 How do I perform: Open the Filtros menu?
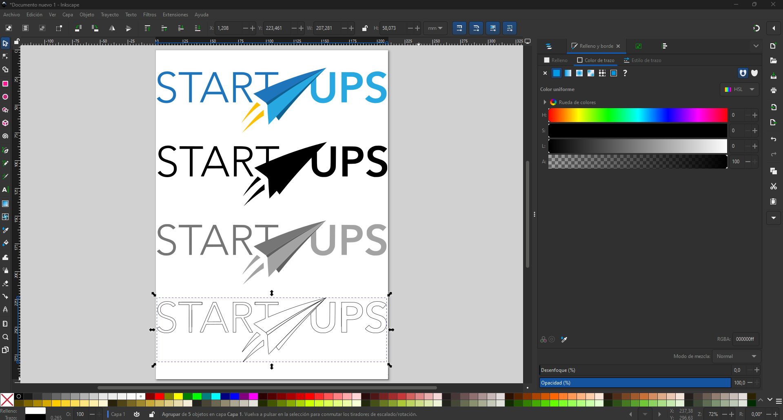pos(149,15)
